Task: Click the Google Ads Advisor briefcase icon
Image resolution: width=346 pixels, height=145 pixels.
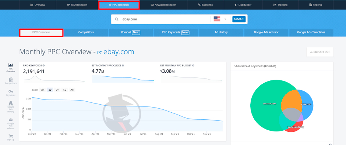Action: [x=11, y=120]
